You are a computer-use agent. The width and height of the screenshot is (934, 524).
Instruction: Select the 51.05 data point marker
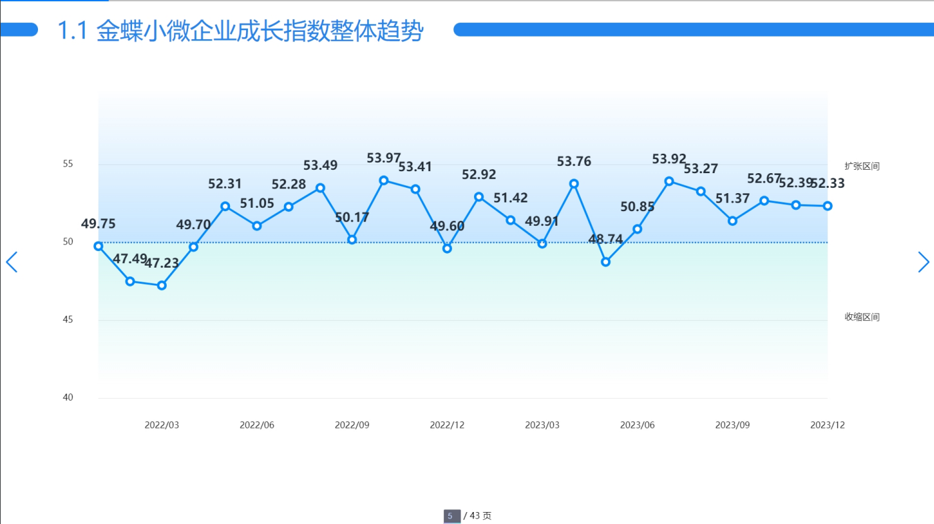pyautogui.click(x=257, y=226)
